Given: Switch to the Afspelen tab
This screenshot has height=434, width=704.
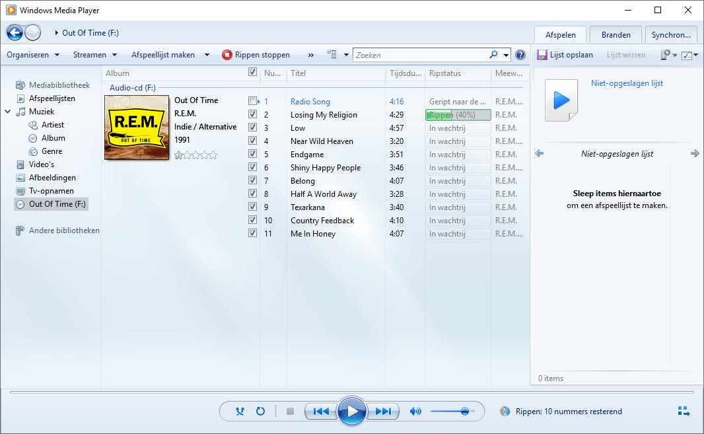Looking at the screenshot, I should pos(560,34).
